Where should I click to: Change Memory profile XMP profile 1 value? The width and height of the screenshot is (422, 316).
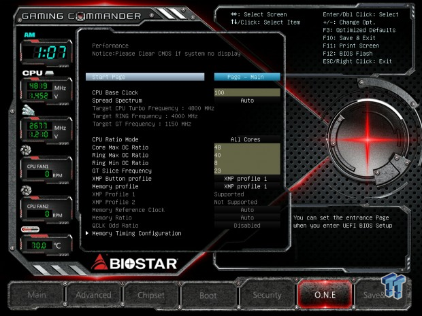pos(247,186)
